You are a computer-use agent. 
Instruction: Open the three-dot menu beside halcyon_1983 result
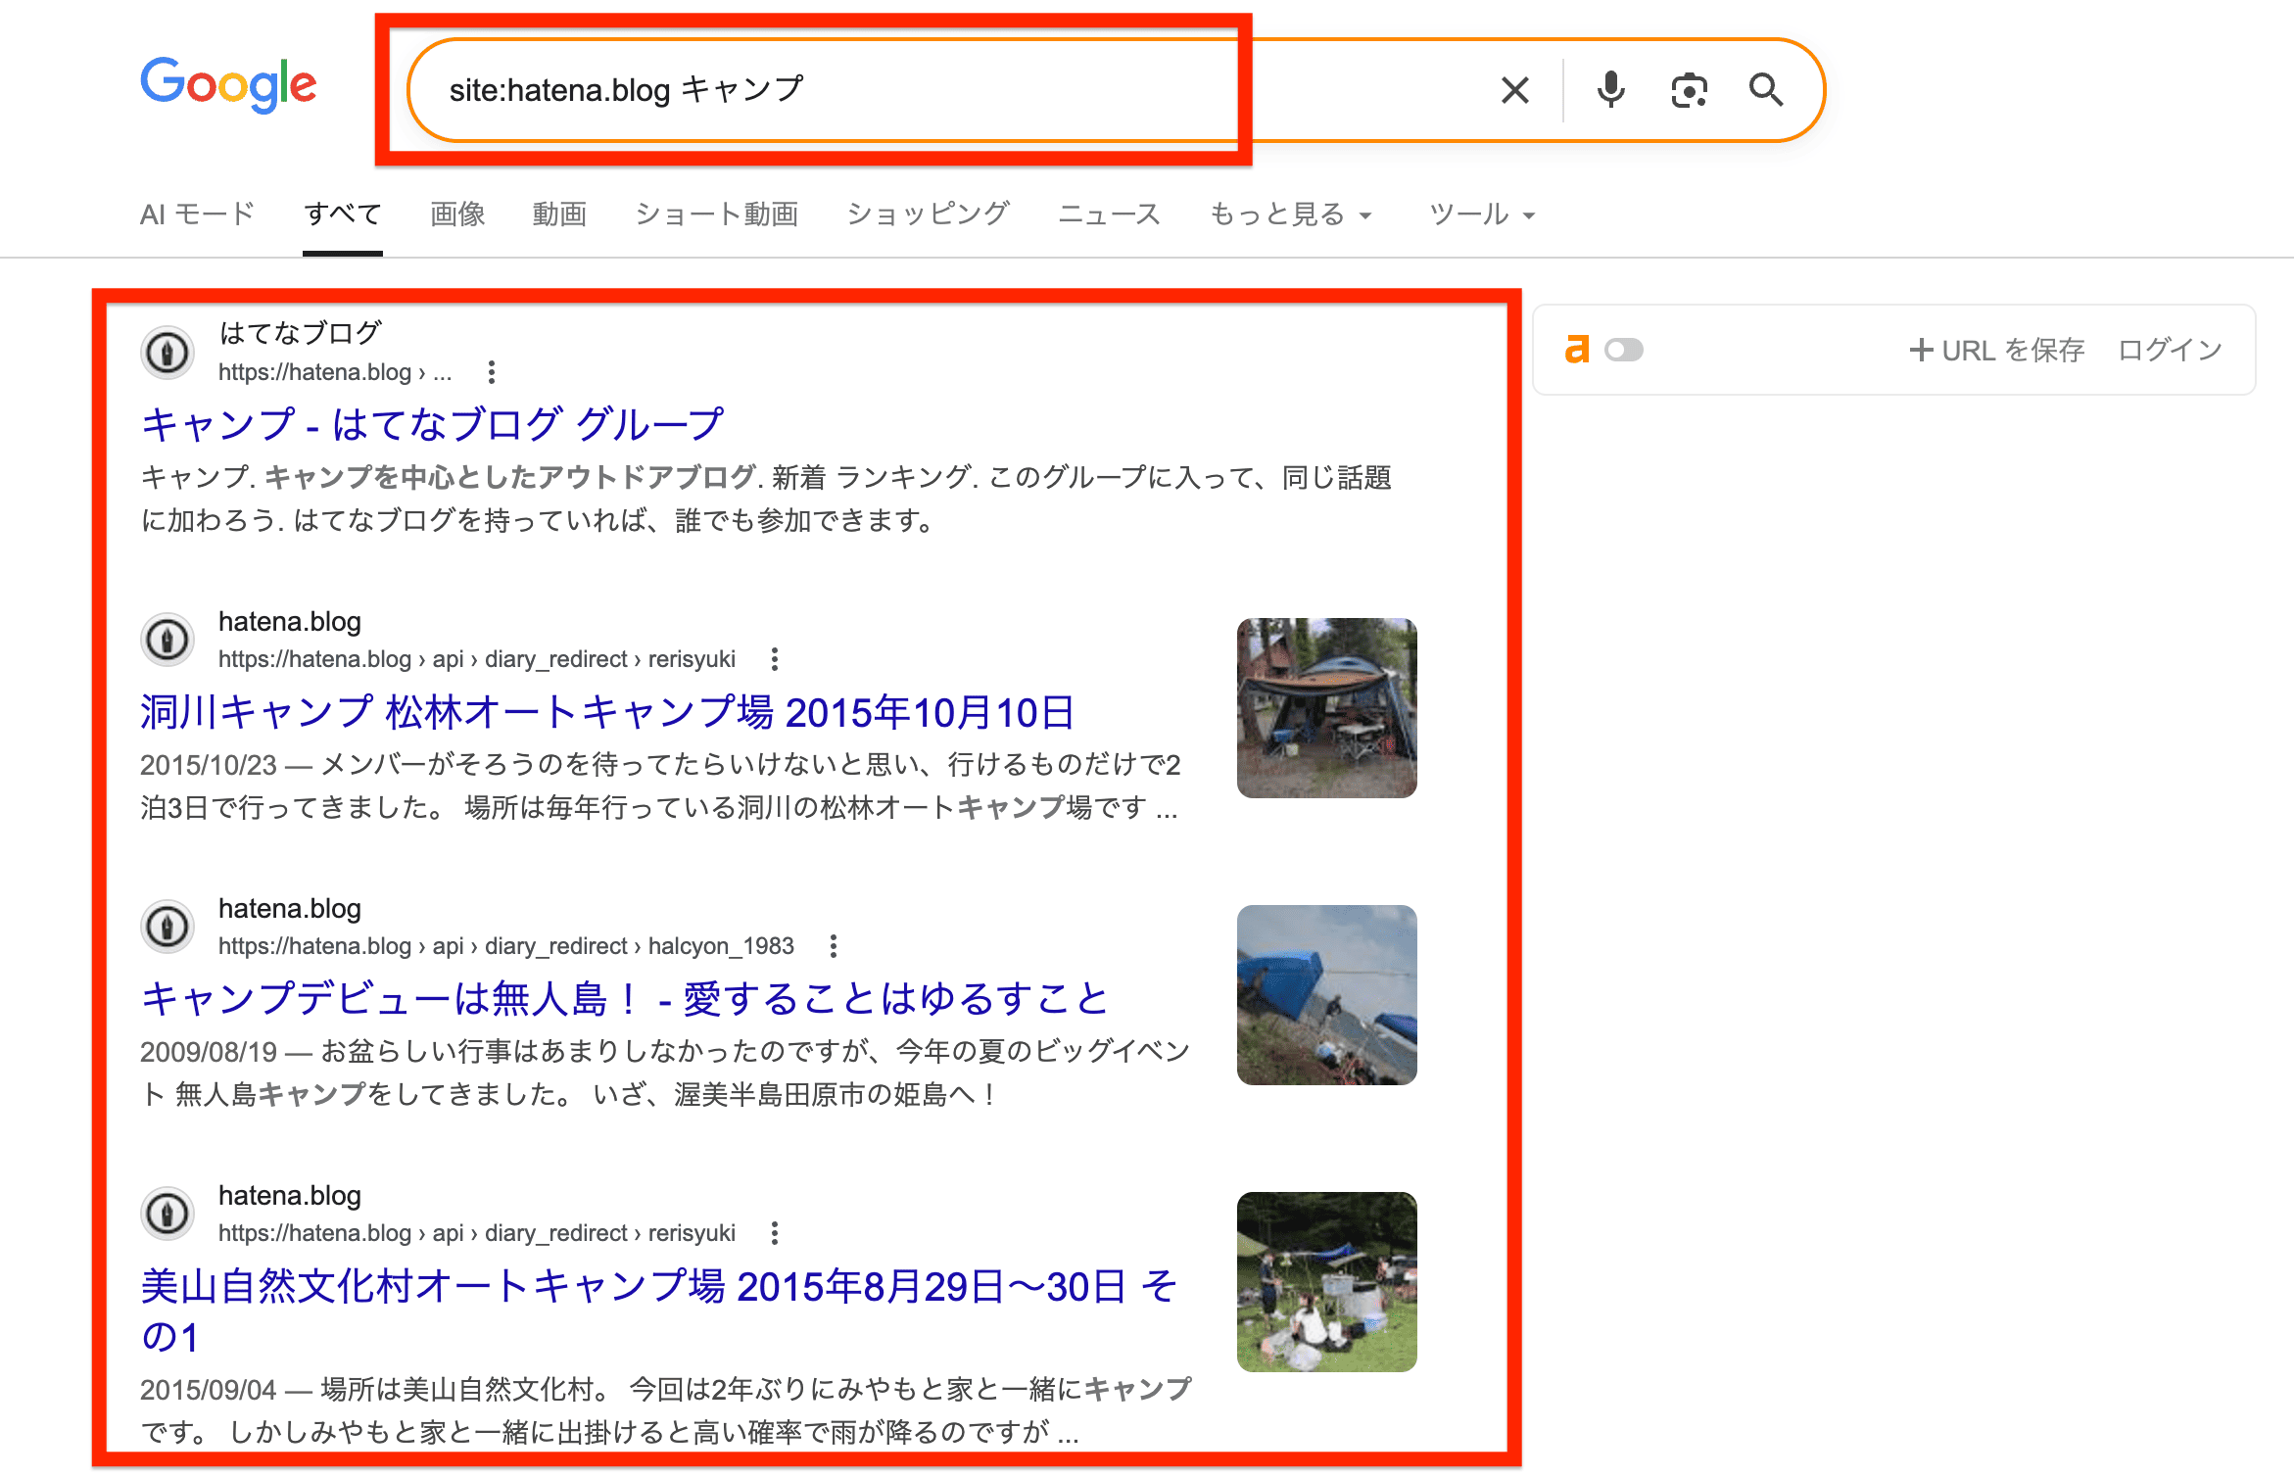[x=835, y=946]
